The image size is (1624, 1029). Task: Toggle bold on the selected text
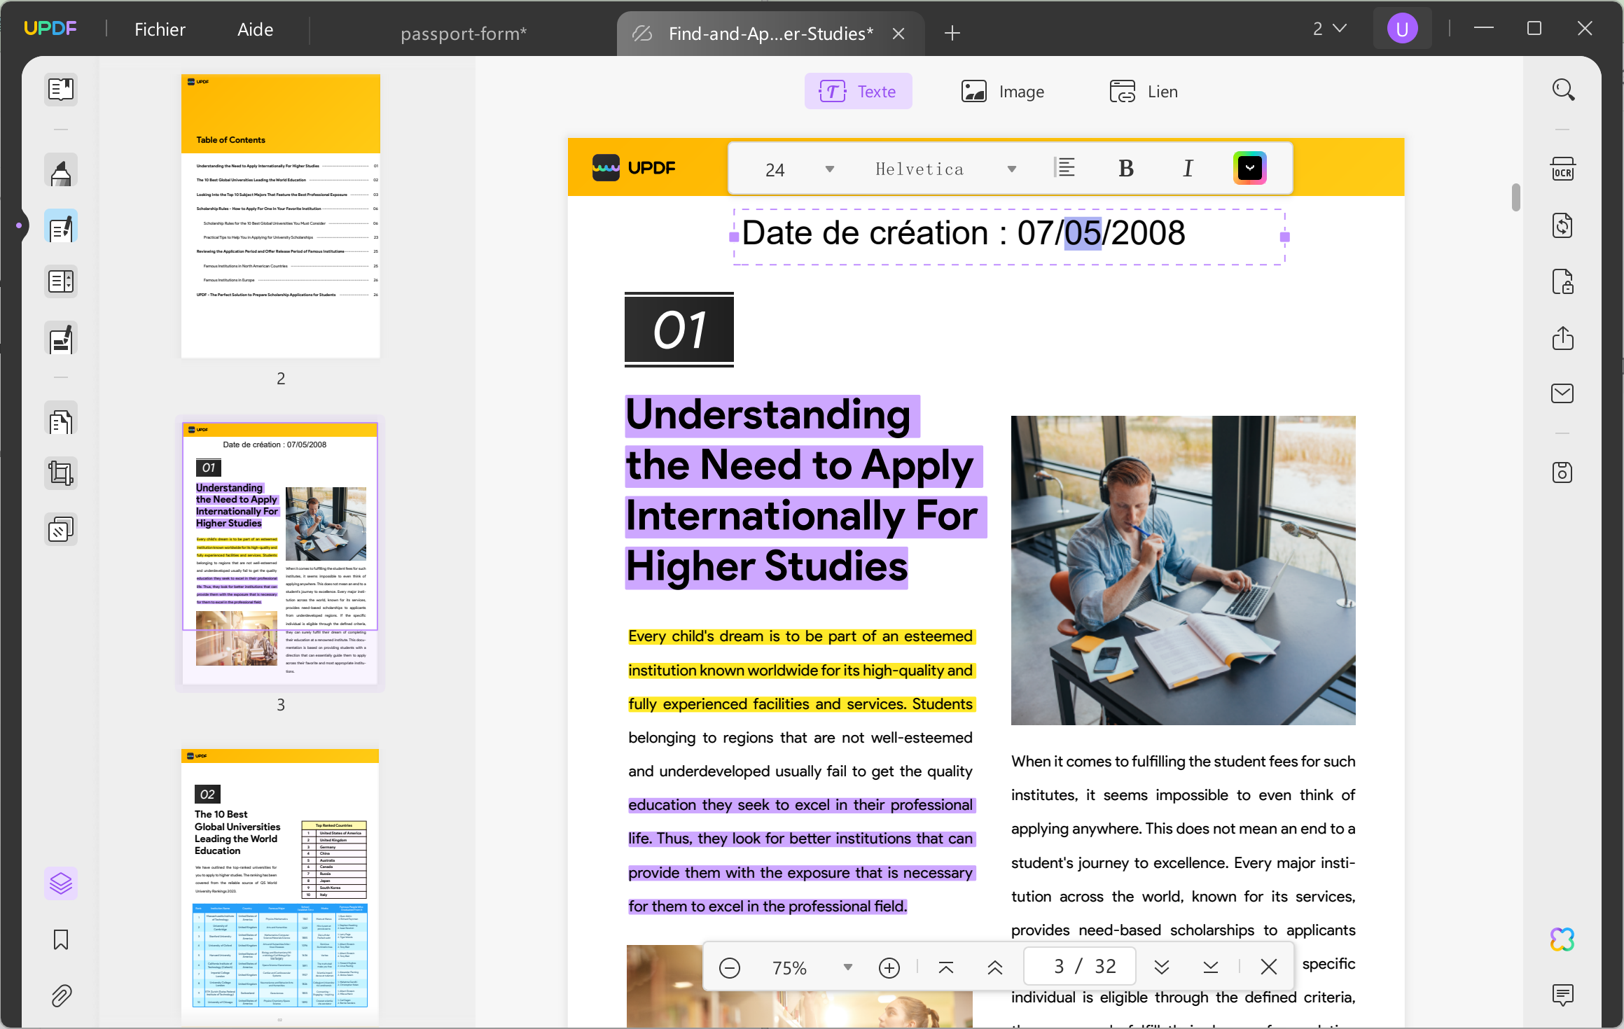[x=1125, y=168]
